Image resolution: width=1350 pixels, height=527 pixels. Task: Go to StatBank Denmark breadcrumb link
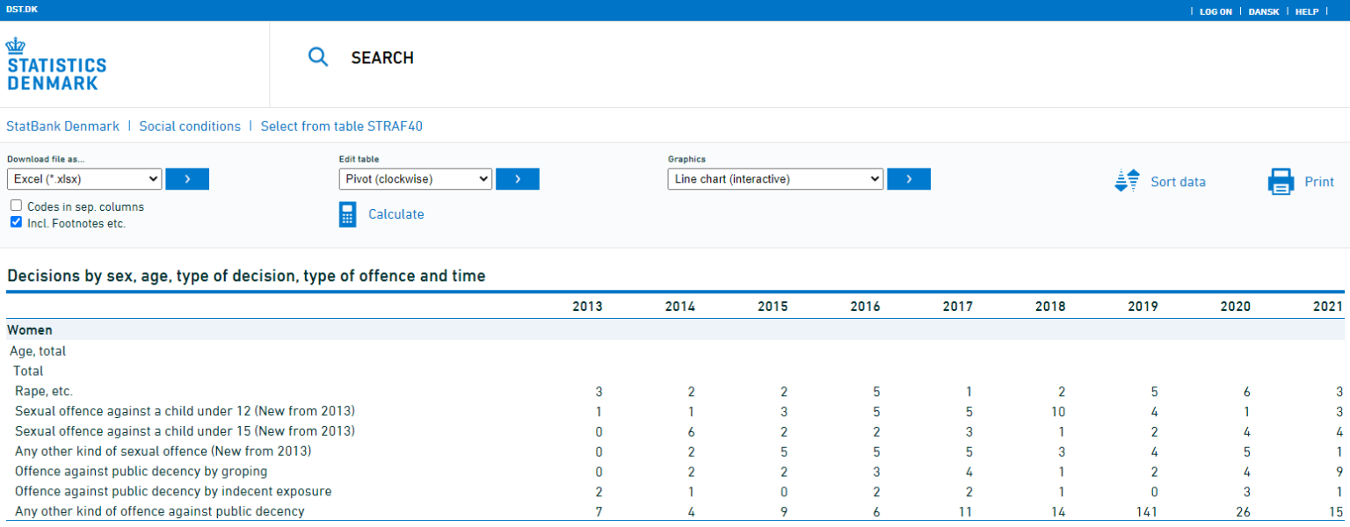[62, 126]
